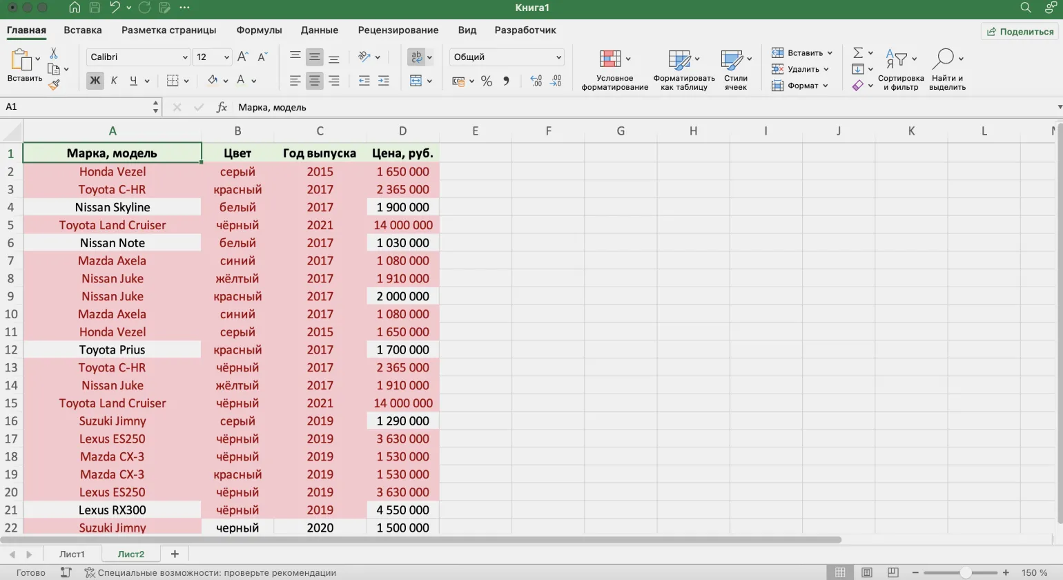
Task: Click the zoom slider in status bar
Action: click(965, 572)
